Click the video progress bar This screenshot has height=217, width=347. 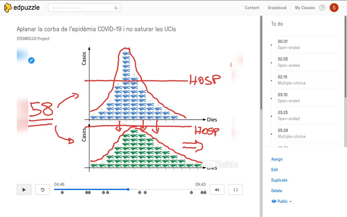pyautogui.click(x=130, y=190)
